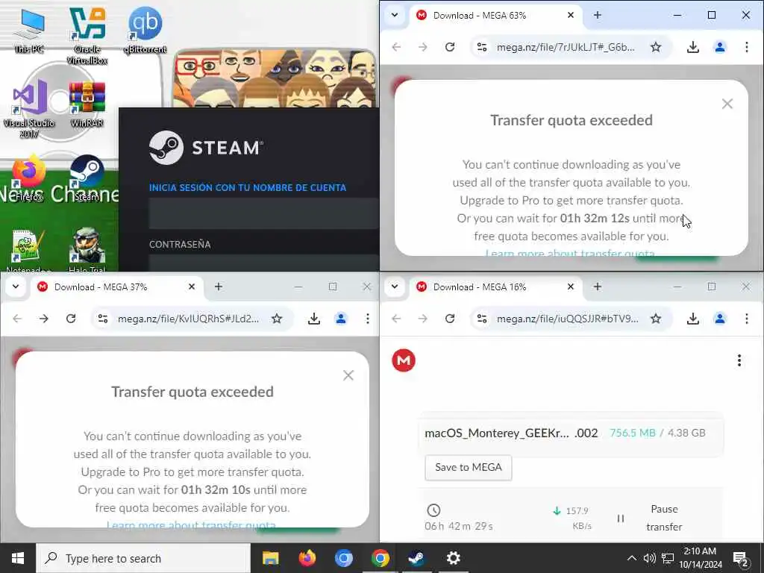Open new tab in MEGA 37% window
This screenshot has height=573, width=764.
click(219, 286)
